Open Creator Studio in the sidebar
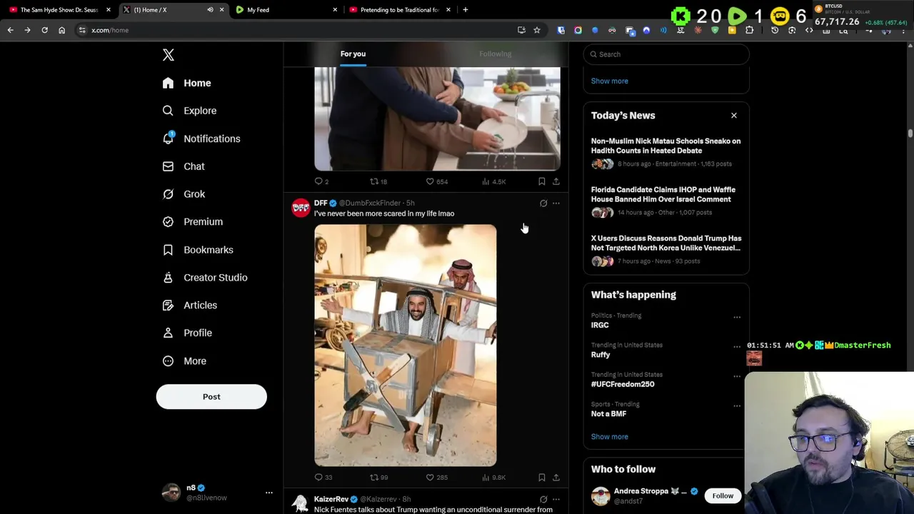The height and width of the screenshot is (514, 914). [x=204, y=278]
